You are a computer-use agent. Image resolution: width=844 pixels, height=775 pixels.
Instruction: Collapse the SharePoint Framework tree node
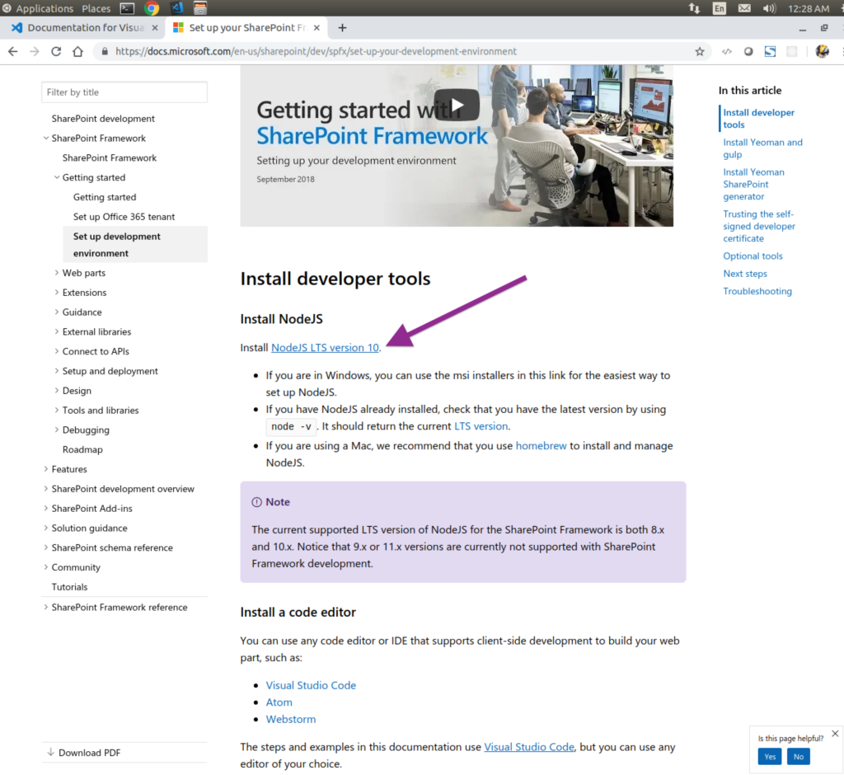click(x=46, y=138)
